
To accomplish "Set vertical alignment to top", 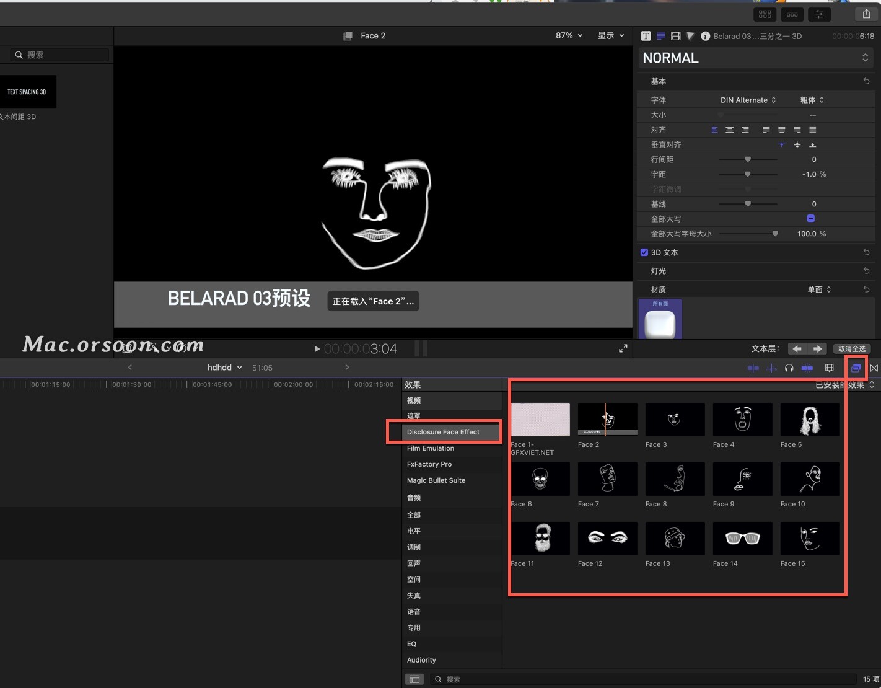I will click(x=782, y=144).
